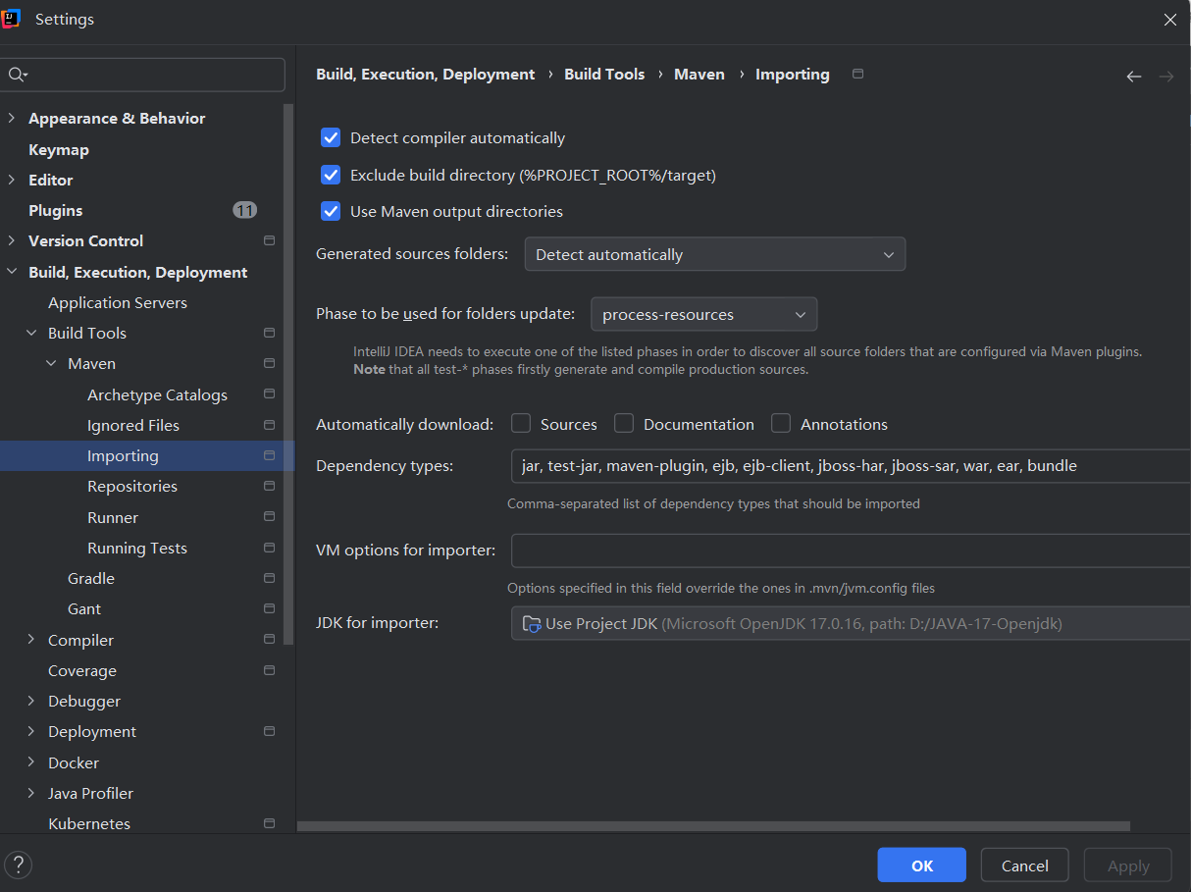Click the OK button
Viewport: 1191px width, 892px height.
tap(922, 865)
